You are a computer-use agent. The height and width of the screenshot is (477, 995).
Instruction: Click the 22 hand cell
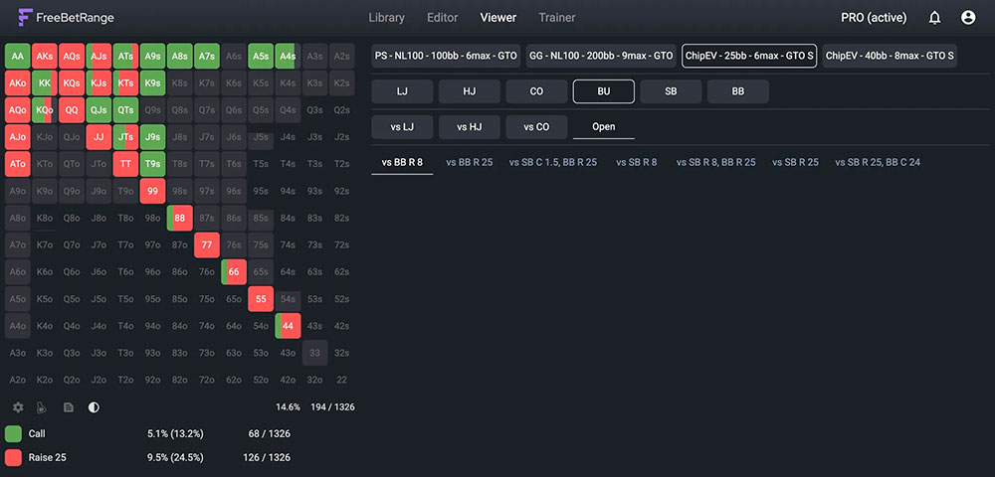[342, 380]
